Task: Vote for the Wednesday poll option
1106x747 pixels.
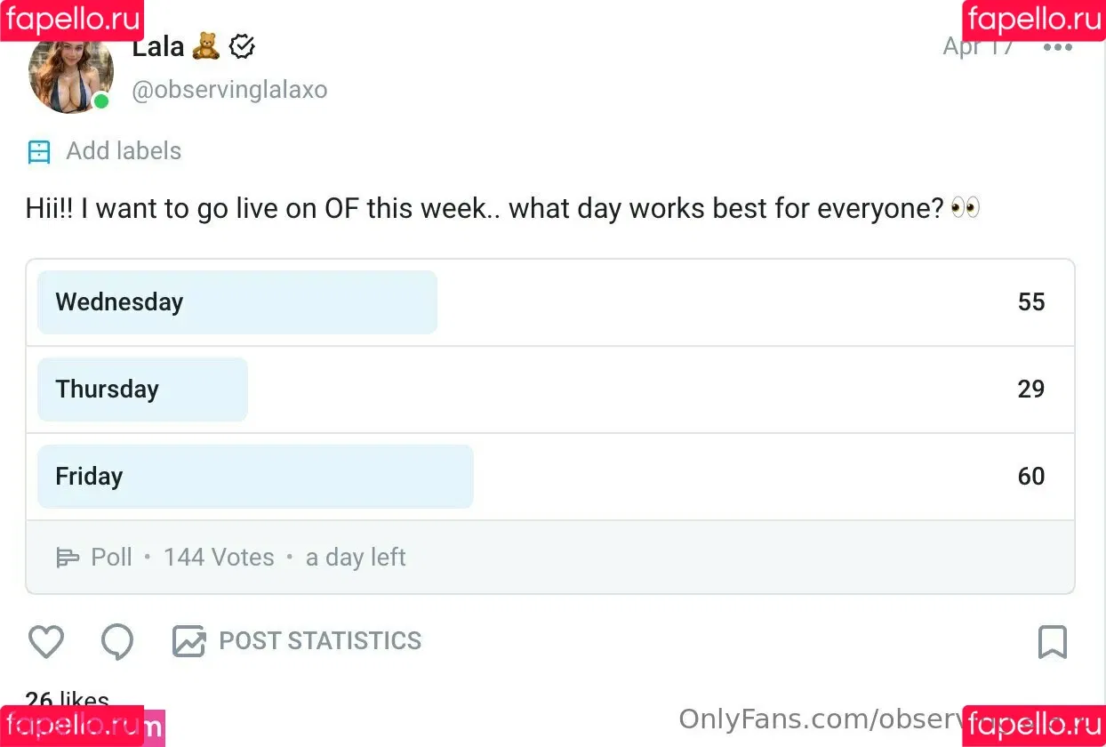Action: [550, 302]
